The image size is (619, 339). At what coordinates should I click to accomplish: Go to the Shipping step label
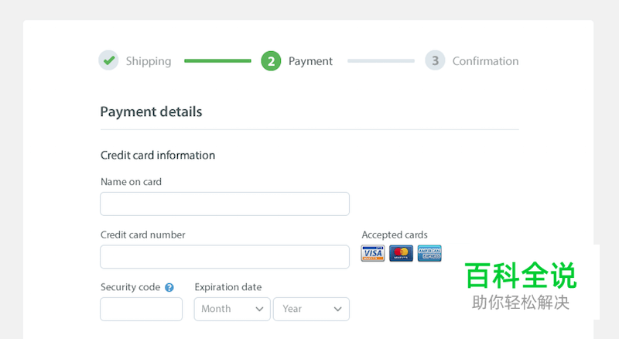tap(149, 61)
